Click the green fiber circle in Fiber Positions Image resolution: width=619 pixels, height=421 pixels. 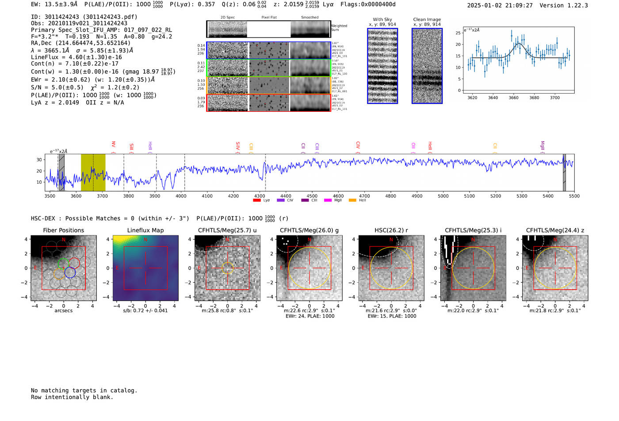[64, 264]
